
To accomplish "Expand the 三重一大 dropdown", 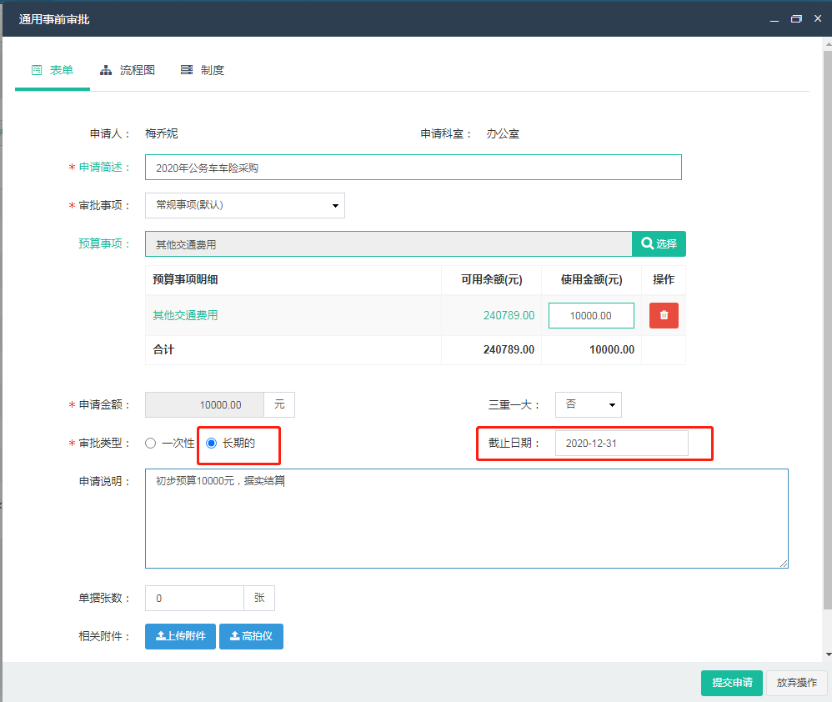I will pos(588,405).
